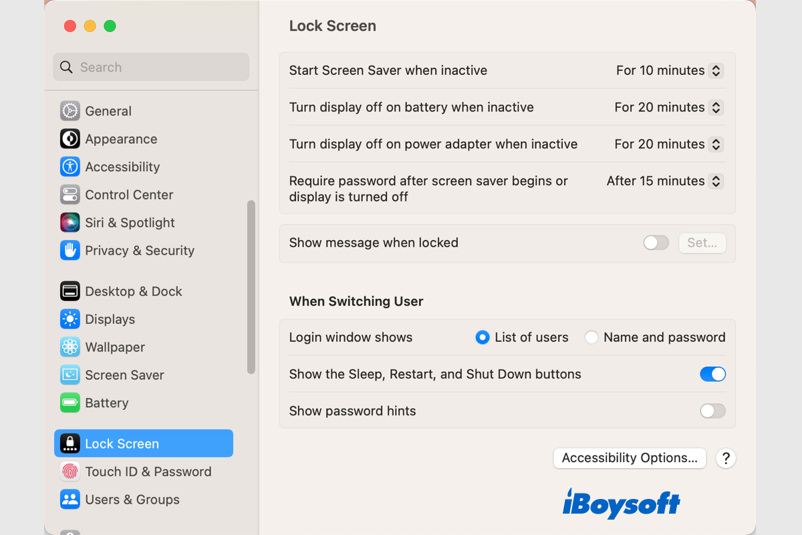This screenshot has width=802, height=535.
Task: Turn on Show password hints switch
Action: [x=712, y=411]
